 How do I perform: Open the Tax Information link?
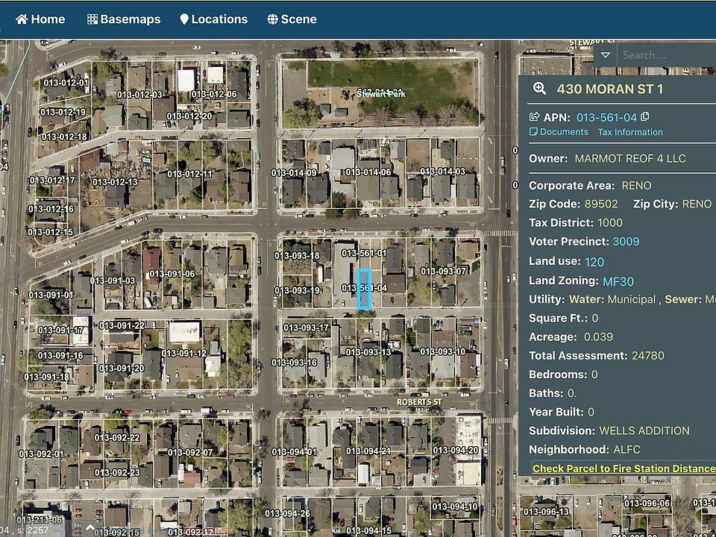point(629,132)
